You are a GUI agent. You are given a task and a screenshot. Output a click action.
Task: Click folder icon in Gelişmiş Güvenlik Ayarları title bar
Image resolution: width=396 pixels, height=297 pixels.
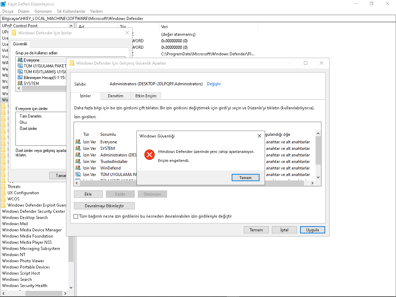coord(72,63)
